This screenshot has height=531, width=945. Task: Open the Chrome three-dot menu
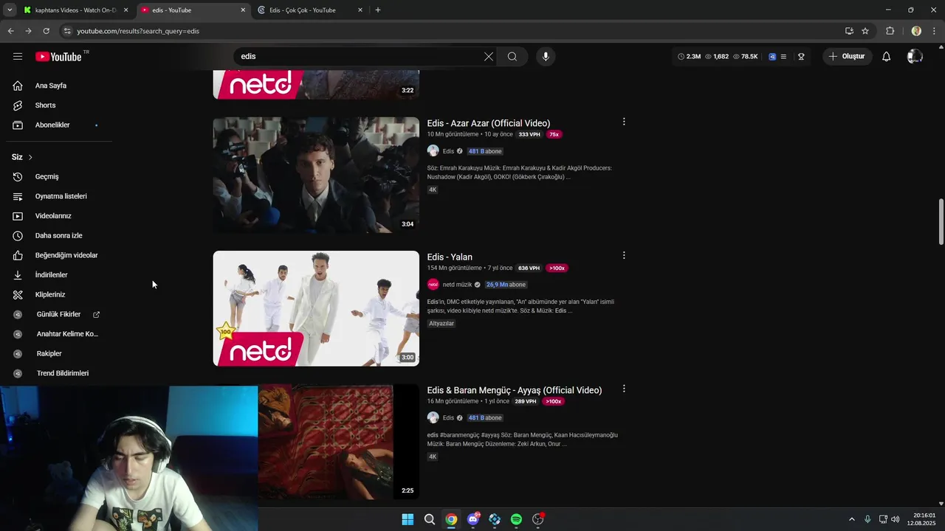point(935,31)
